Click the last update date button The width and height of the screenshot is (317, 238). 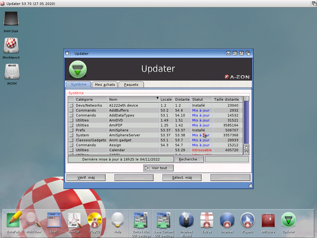121,159
